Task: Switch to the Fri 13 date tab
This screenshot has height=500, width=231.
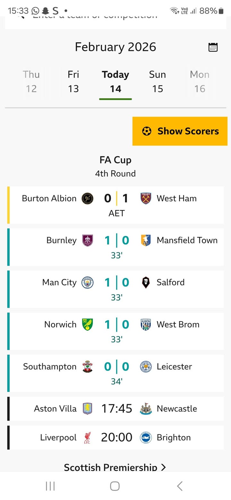Action: (x=73, y=81)
